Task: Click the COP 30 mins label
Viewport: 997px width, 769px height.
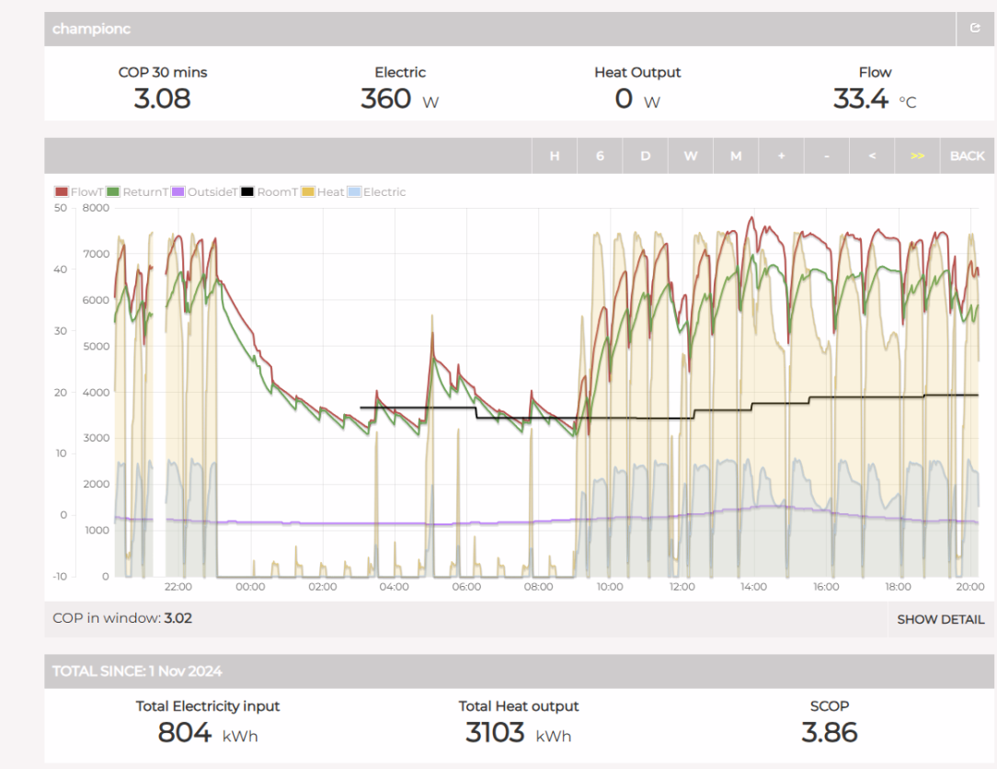Action: tap(163, 73)
